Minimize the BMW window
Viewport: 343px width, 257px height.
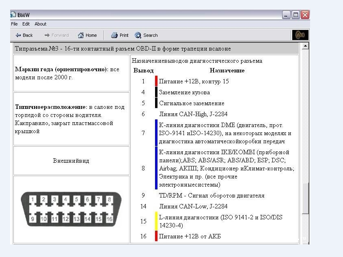286,15
